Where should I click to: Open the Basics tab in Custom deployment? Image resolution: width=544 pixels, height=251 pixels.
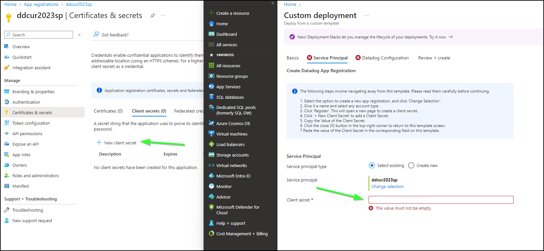coord(292,58)
